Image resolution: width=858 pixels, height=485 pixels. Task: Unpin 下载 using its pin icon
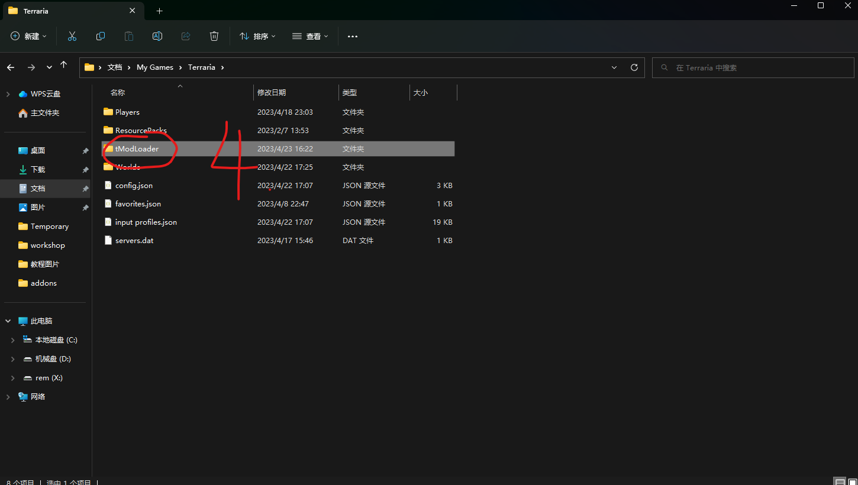click(x=85, y=170)
